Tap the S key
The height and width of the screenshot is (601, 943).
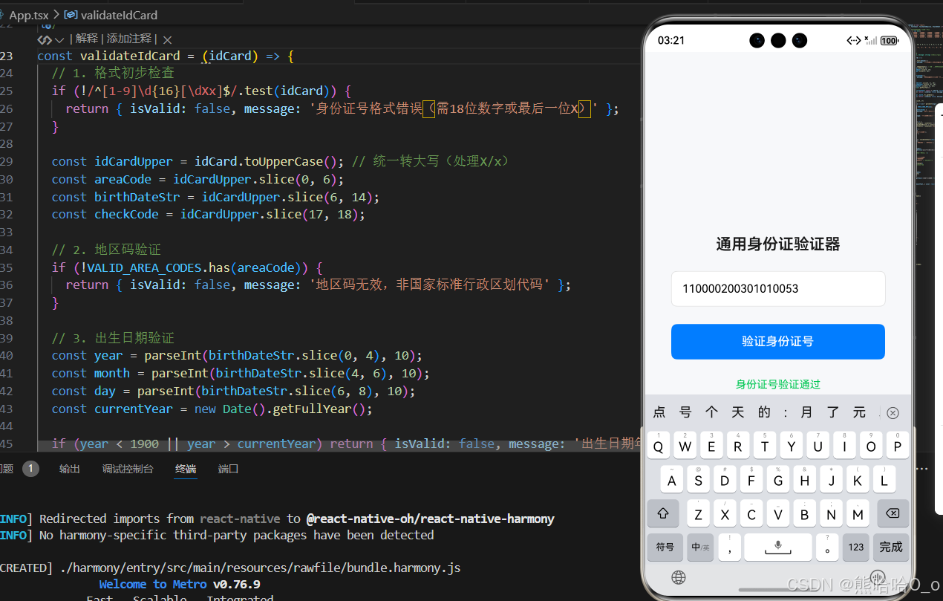click(698, 480)
